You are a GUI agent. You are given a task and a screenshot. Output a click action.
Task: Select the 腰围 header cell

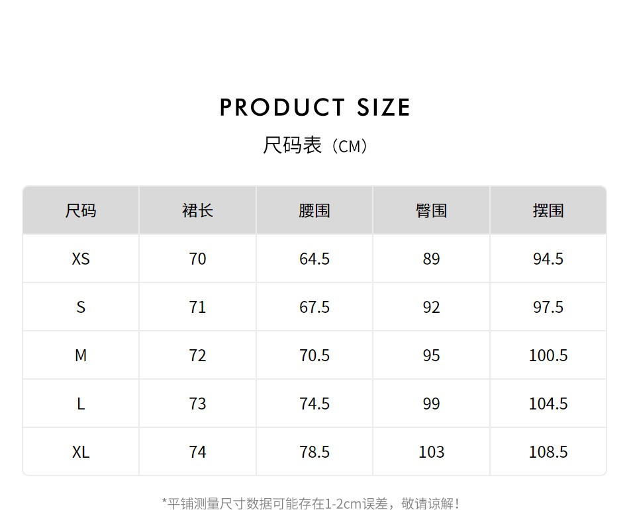coord(314,210)
